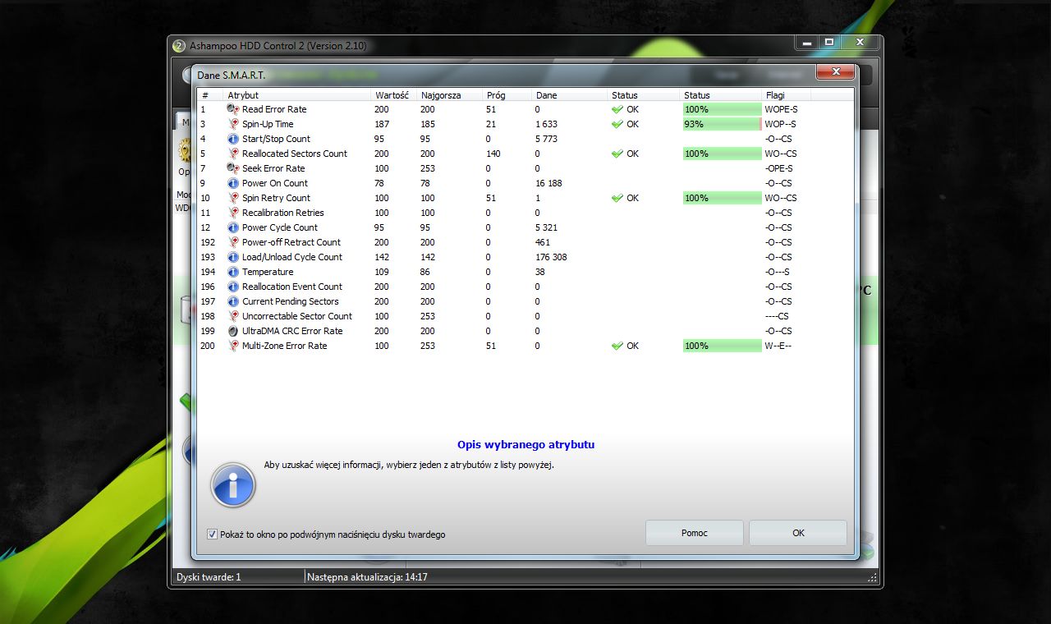Click the OK button in the dialog
Viewport: 1051px width, 624px height.
798,533
